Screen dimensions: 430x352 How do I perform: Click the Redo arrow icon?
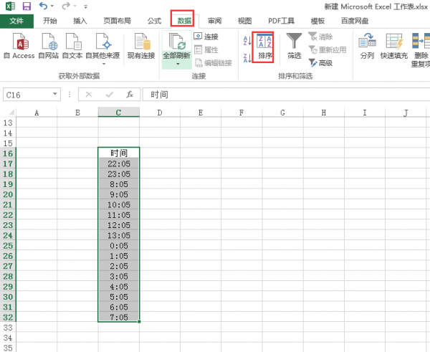coord(66,6)
